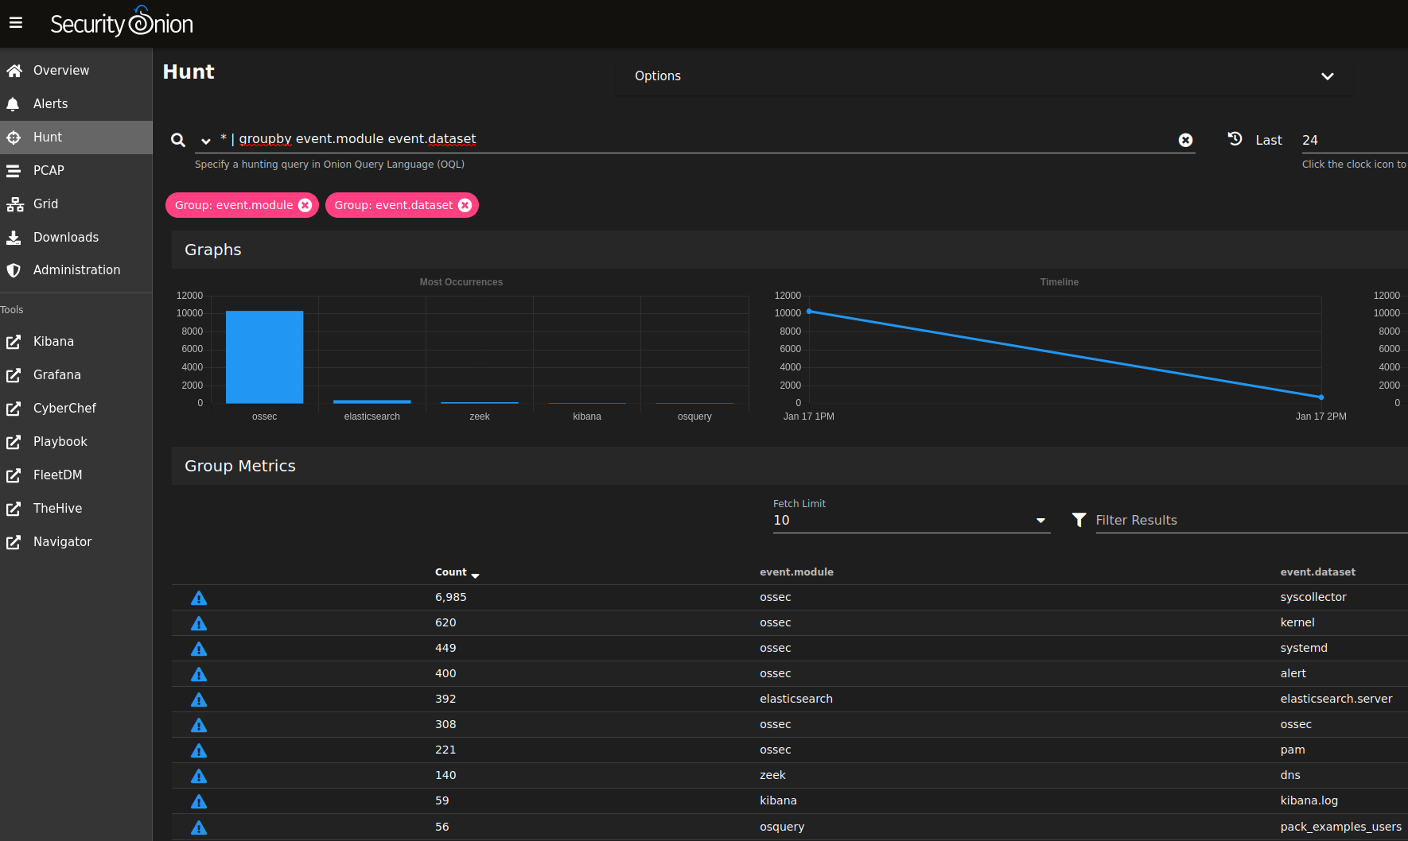This screenshot has height=841, width=1408.
Task: Click alert icon on kernel row
Action: point(199,623)
